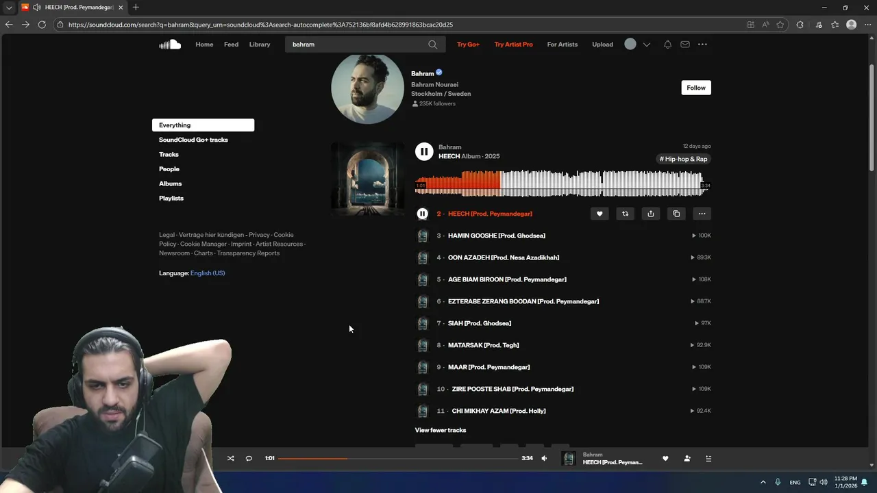877x493 pixels.
Task: Refresh the browser page
Action: pos(42,25)
